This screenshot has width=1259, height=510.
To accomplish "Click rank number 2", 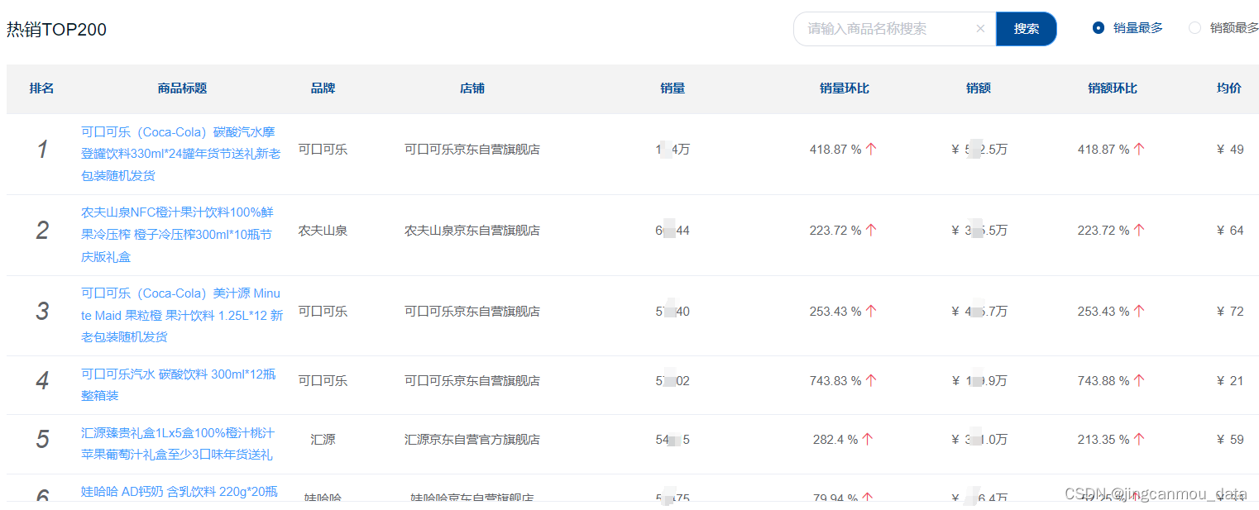I will point(42,231).
